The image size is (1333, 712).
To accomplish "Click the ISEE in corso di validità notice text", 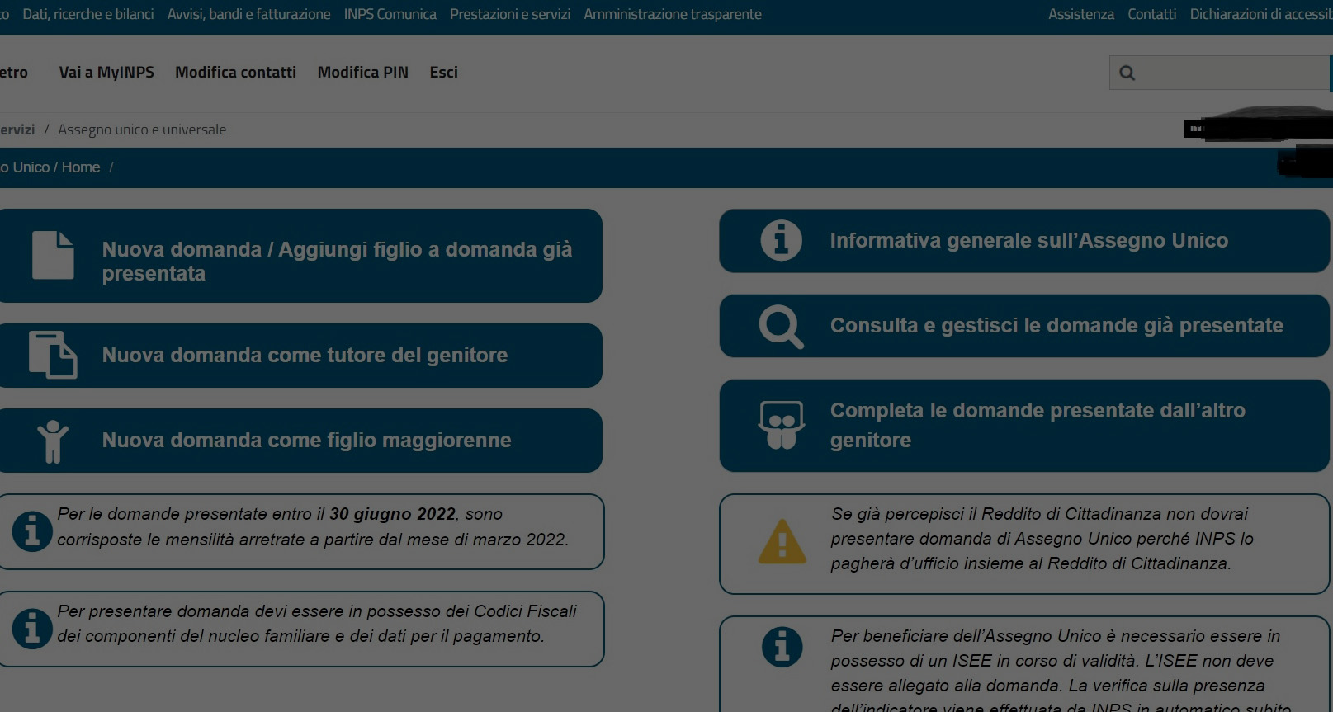I will pyautogui.click(x=1061, y=671).
